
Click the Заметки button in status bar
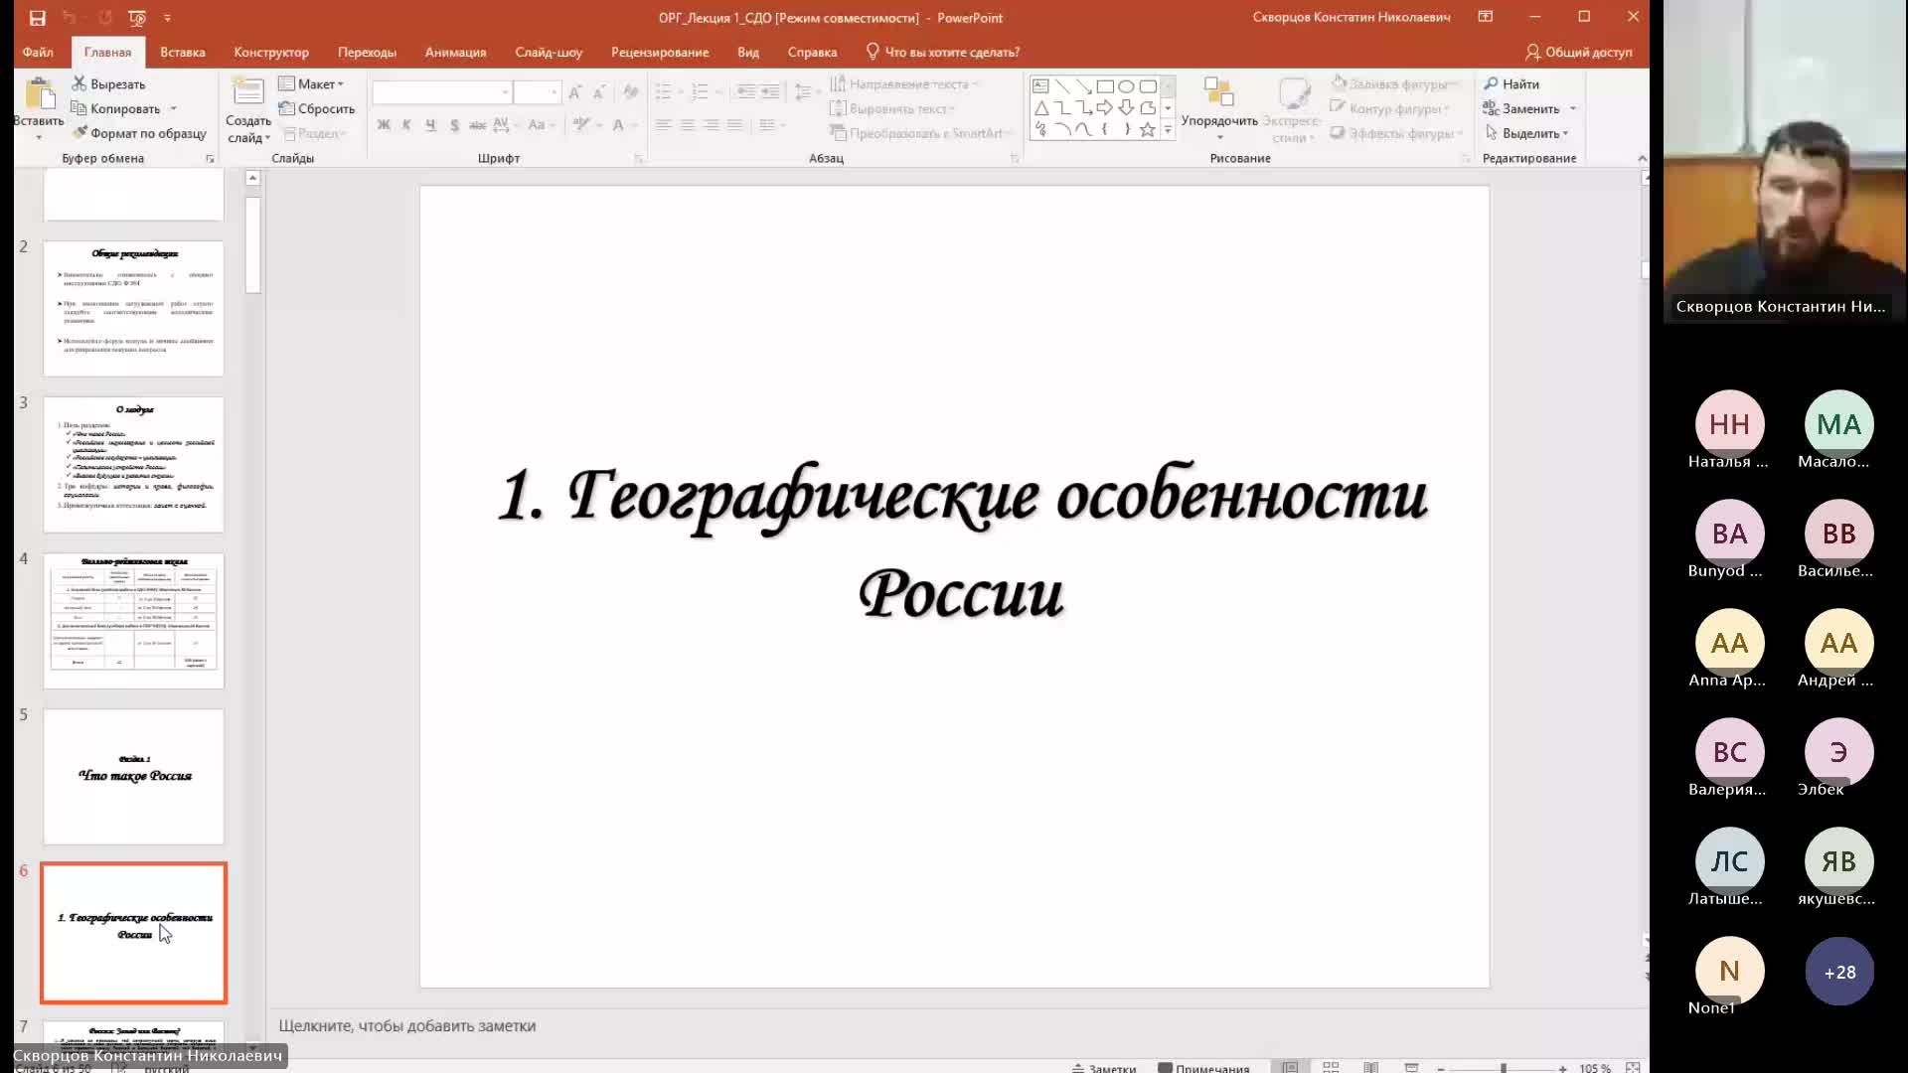(1104, 1068)
